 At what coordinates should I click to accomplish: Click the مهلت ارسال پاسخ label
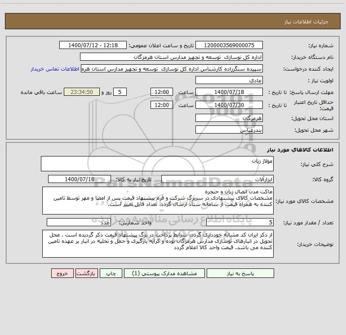coord(311,92)
